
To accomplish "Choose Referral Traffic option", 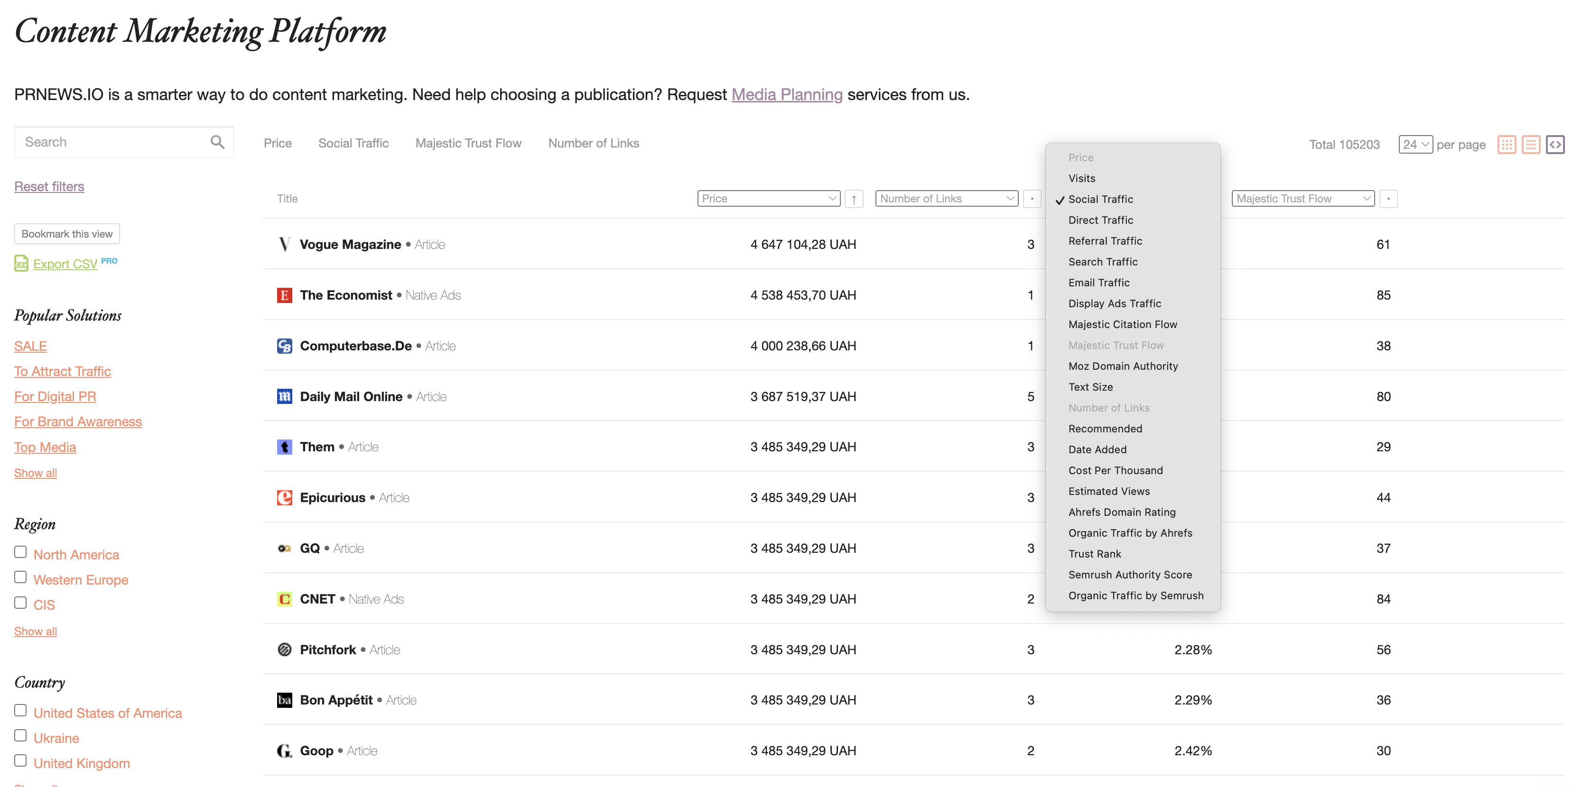I will point(1133,241).
